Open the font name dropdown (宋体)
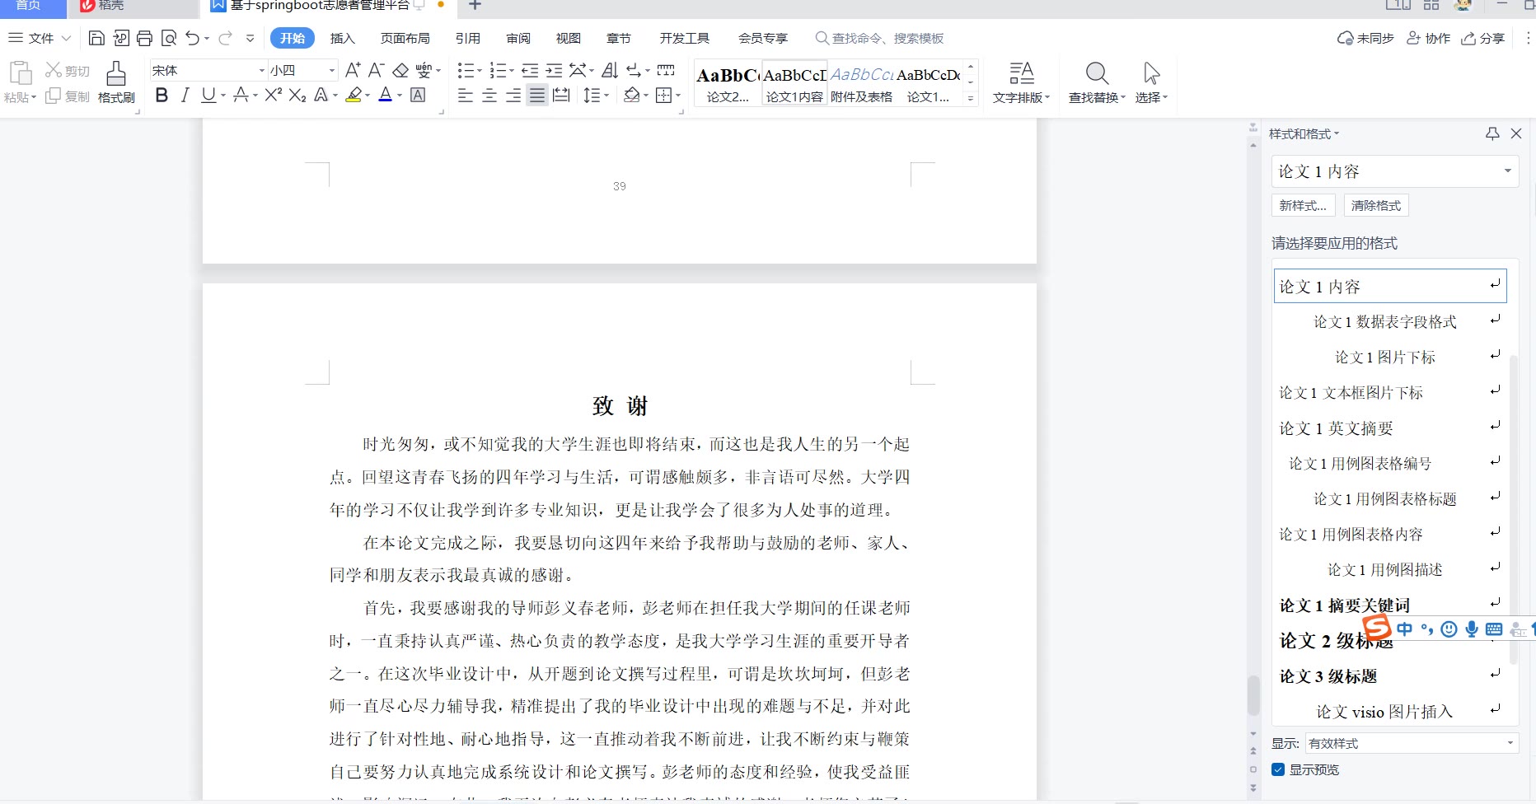 tap(262, 71)
